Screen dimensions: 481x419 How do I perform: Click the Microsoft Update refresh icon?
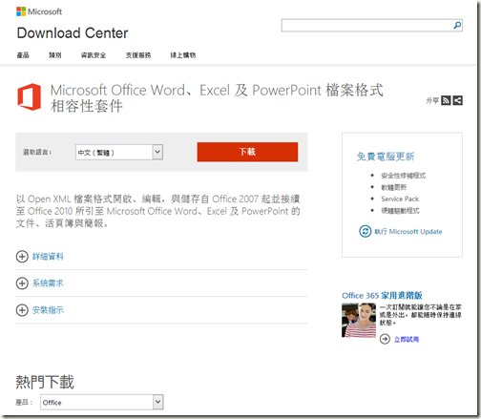click(365, 231)
